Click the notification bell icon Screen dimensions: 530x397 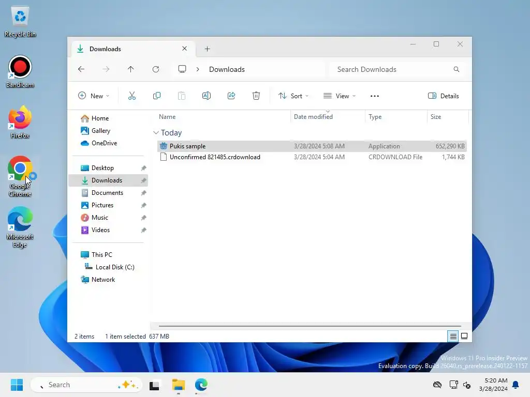516,385
